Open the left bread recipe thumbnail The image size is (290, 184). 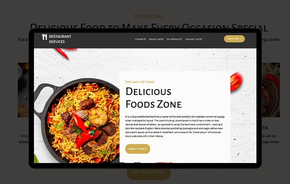point(23,90)
